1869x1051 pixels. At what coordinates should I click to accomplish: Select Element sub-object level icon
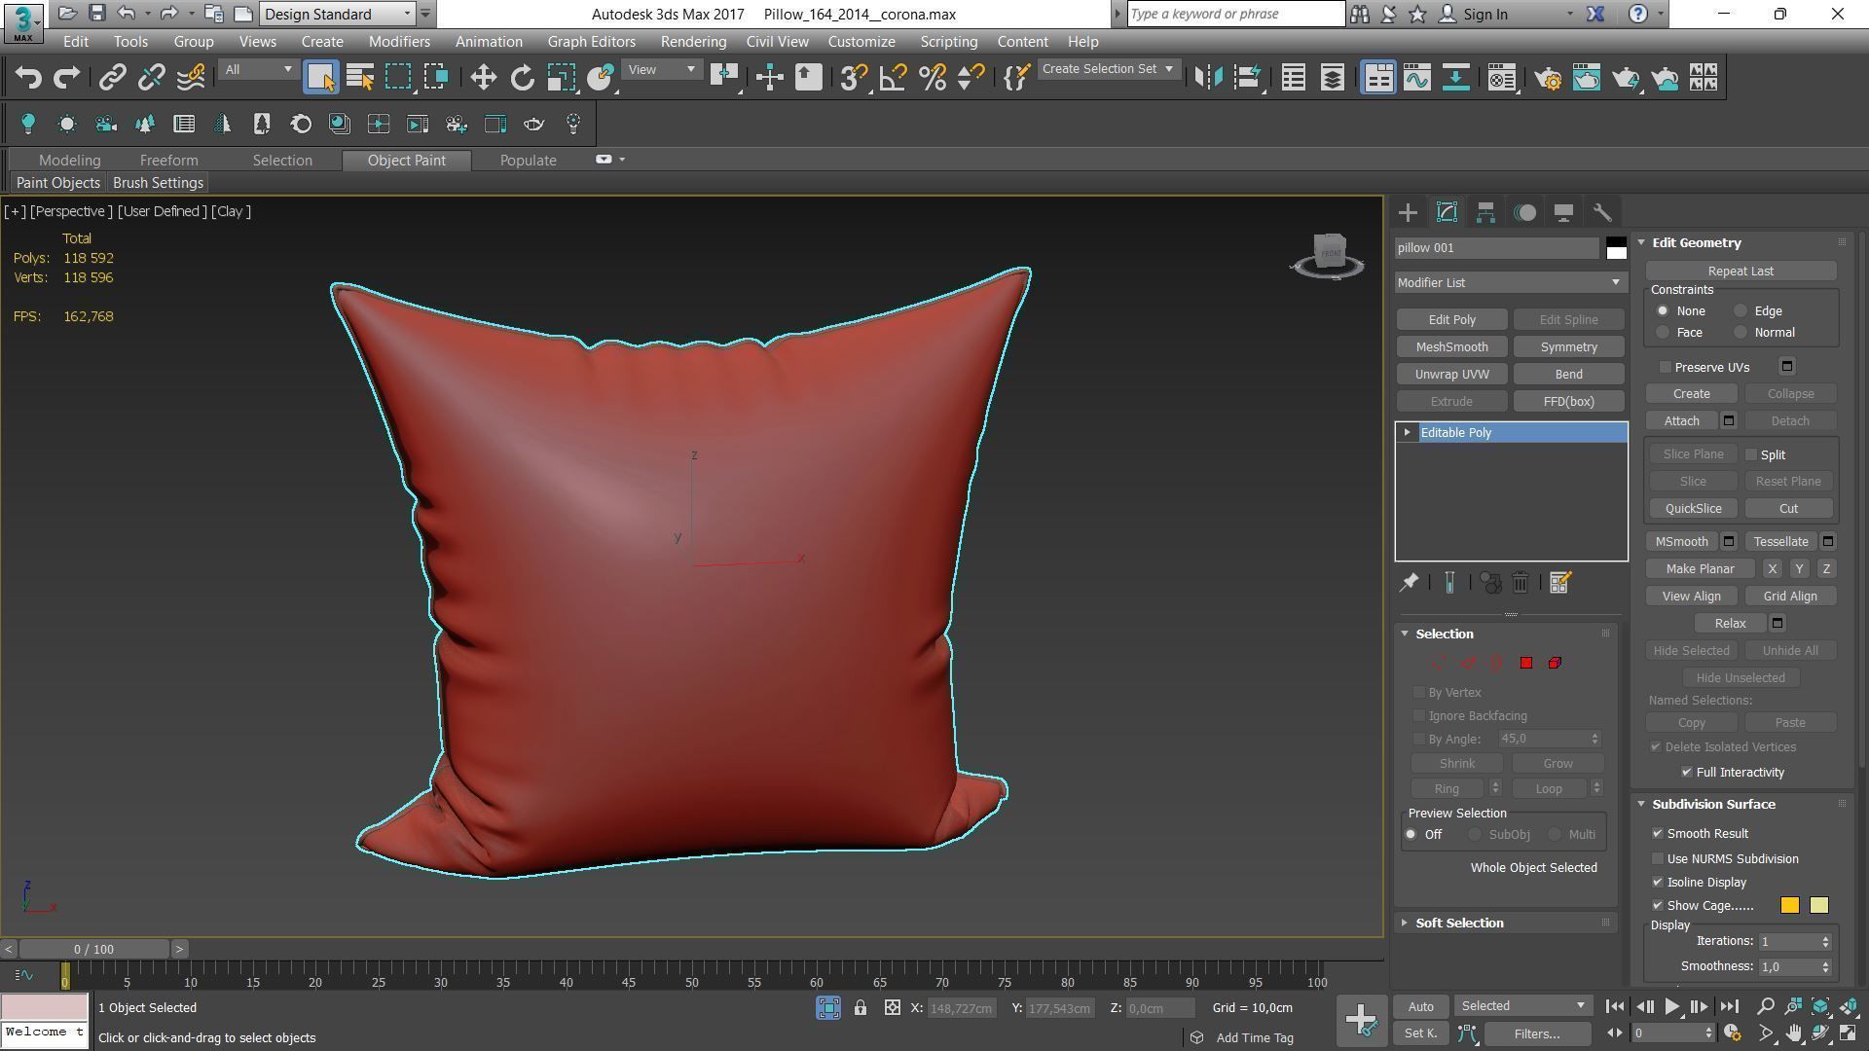(x=1555, y=663)
